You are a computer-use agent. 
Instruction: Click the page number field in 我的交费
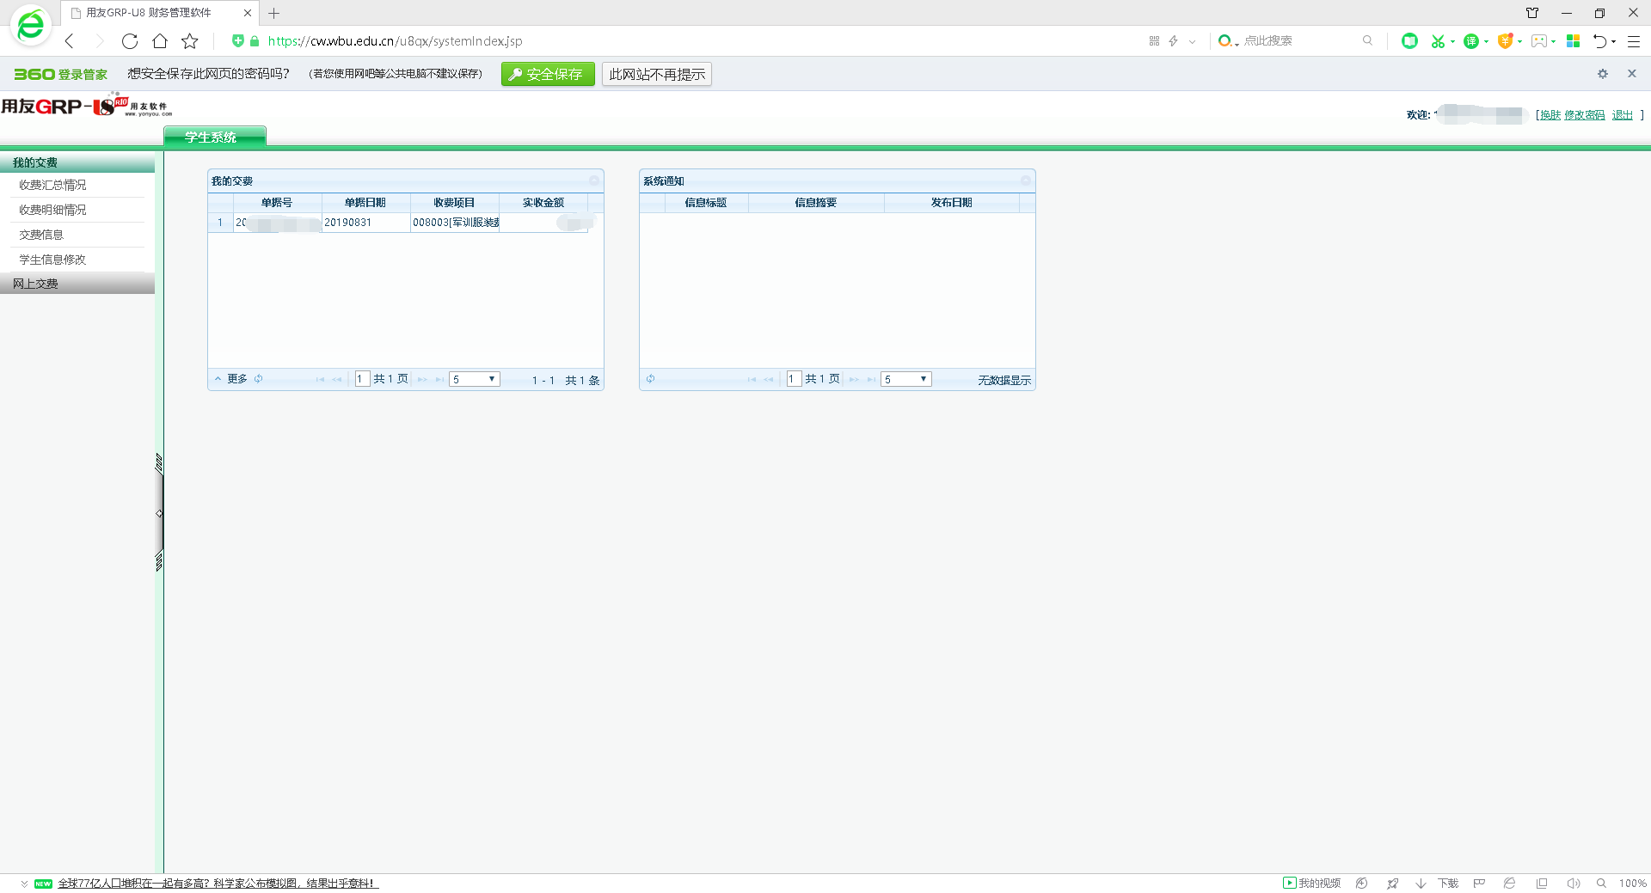pyautogui.click(x=362, y=379)
